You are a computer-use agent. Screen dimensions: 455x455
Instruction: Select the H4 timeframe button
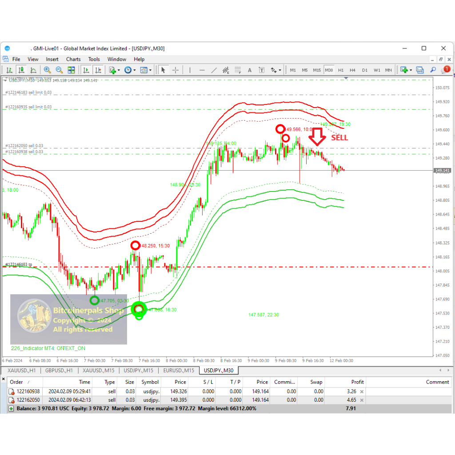[352, 70]
